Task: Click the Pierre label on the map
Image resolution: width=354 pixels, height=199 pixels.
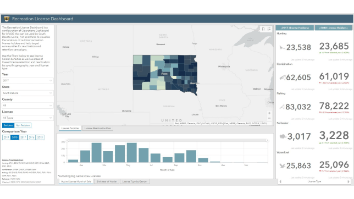Action: (x=164, y=74)
